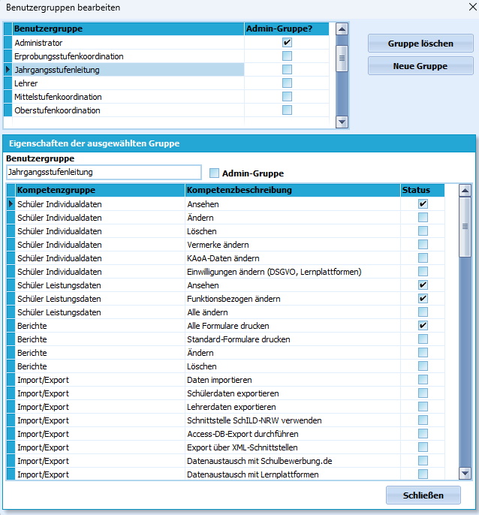Select the 'Vermerke ändern' description cell

293,245
